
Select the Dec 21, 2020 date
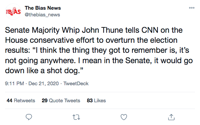pos(43,84)
